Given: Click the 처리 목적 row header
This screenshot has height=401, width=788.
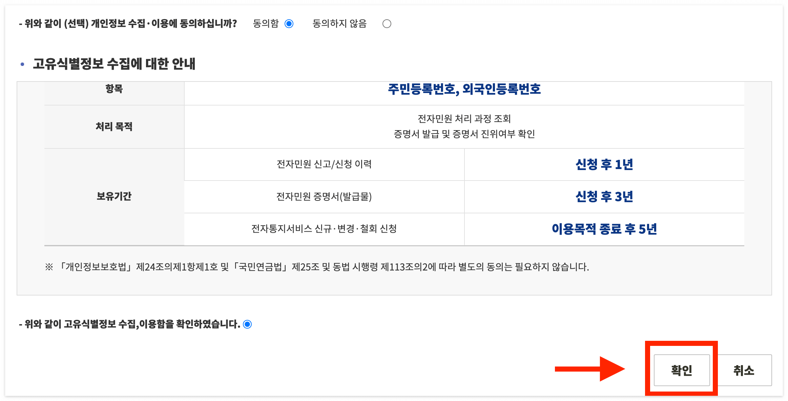Looking at the screenshot, I should [114, 127].
